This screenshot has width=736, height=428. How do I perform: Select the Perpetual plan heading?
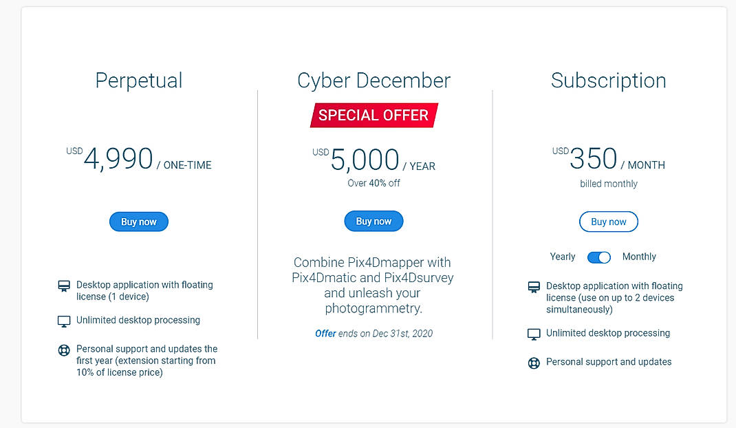coord(138,81)
